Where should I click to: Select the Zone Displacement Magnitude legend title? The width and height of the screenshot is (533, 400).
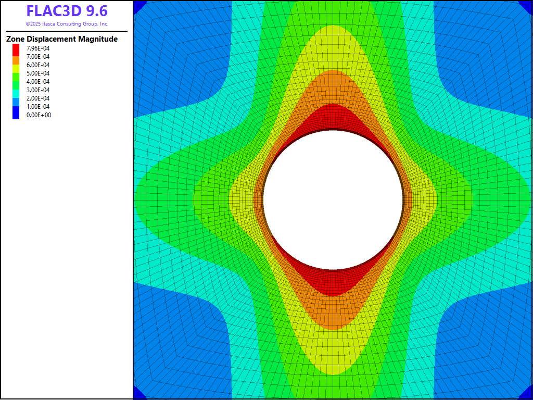pyautogui.click(x=61, y=39)
